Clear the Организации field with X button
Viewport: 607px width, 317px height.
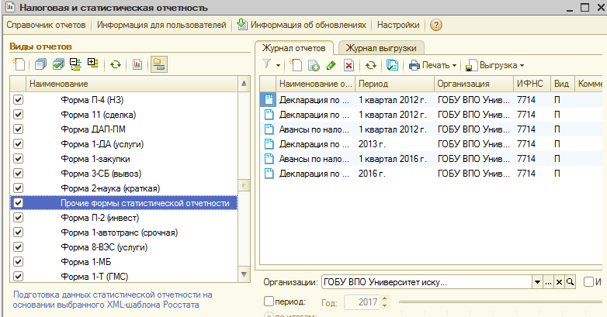point(559,282)
